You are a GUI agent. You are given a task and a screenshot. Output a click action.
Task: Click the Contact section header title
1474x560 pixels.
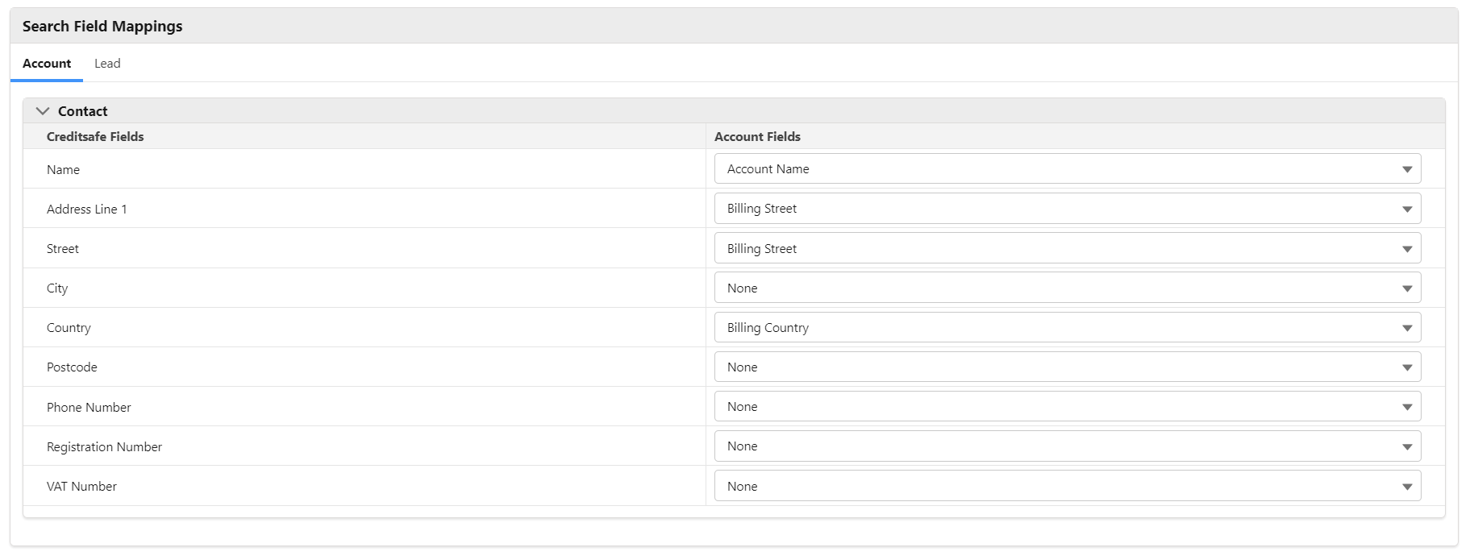[x=82, y=111]
